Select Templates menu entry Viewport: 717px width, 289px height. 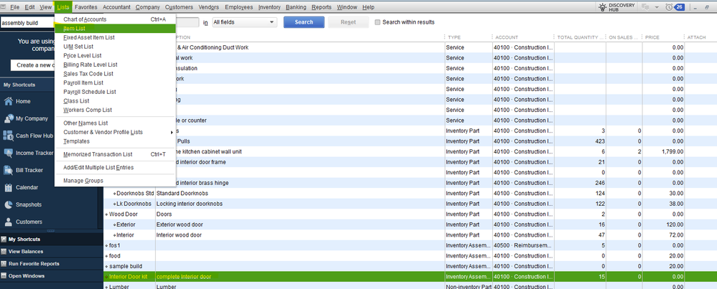[115, 141]
